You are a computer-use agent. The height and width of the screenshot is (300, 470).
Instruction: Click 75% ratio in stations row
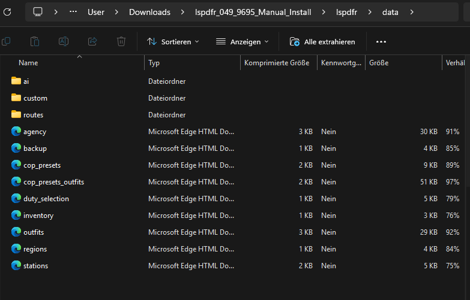coord(453,266)
